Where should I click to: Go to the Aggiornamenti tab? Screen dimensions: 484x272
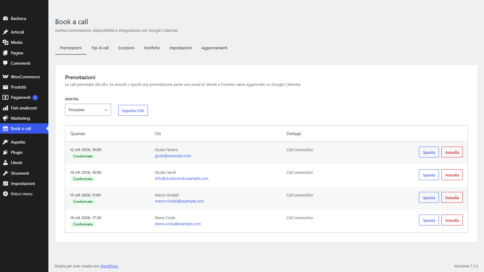pos(214,48)
